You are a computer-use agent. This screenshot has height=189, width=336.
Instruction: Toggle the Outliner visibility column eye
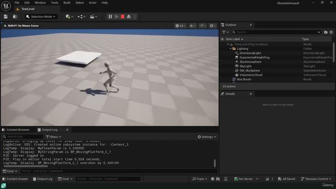[x=222, y=39]
